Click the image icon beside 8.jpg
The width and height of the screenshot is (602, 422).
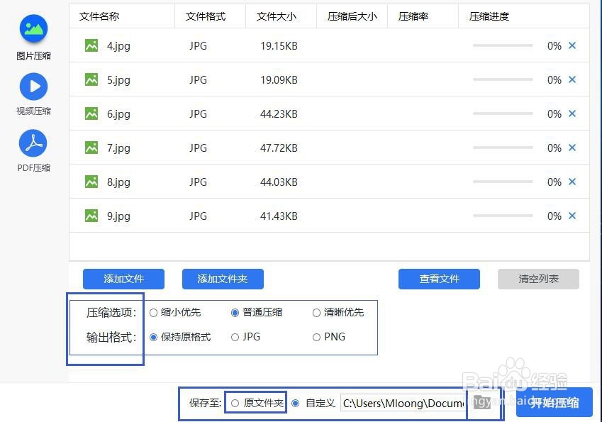(x=91, y=182)
